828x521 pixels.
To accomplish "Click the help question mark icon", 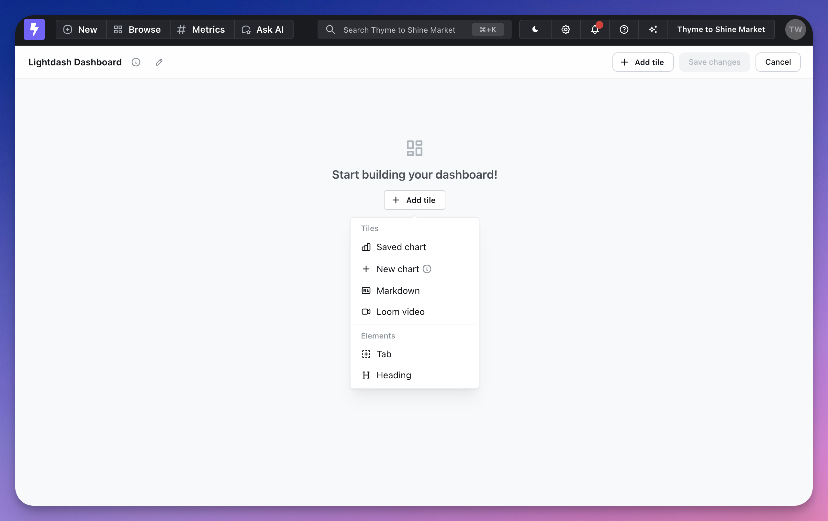I will 624,29.
